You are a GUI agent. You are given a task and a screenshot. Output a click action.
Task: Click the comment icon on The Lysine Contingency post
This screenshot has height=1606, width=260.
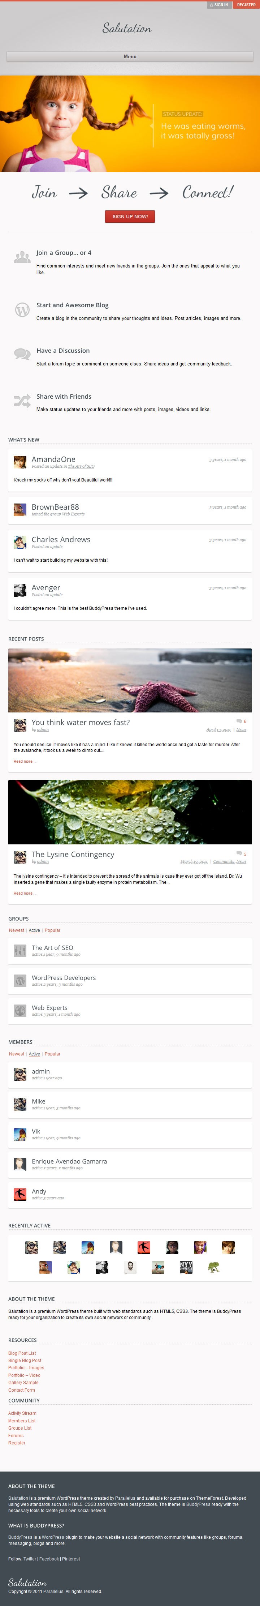(239, 853)
